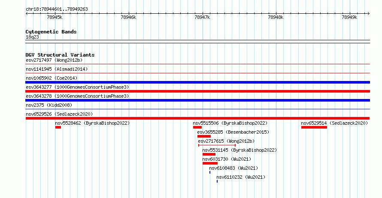Click the nsv6031730 (Wu2021) label
Screen dimensions: 382x198
227,159
